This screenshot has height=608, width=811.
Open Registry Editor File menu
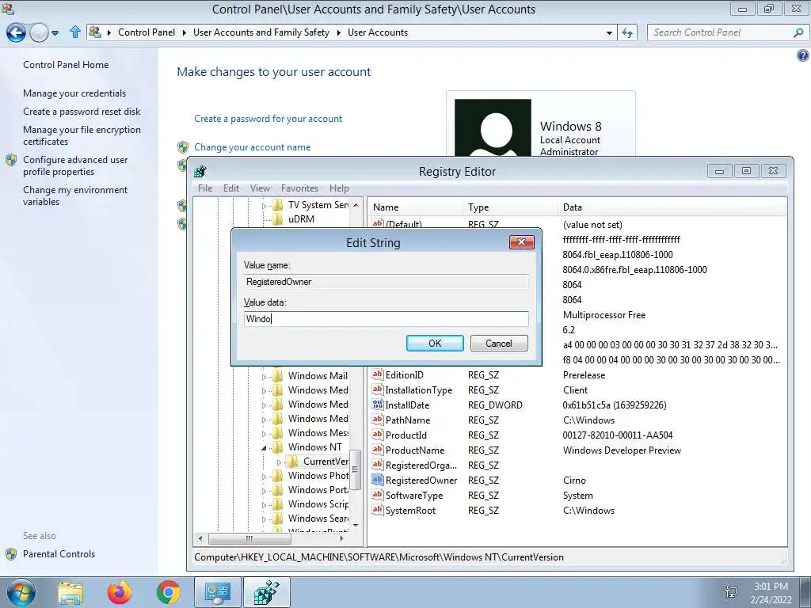click(205, 188)
